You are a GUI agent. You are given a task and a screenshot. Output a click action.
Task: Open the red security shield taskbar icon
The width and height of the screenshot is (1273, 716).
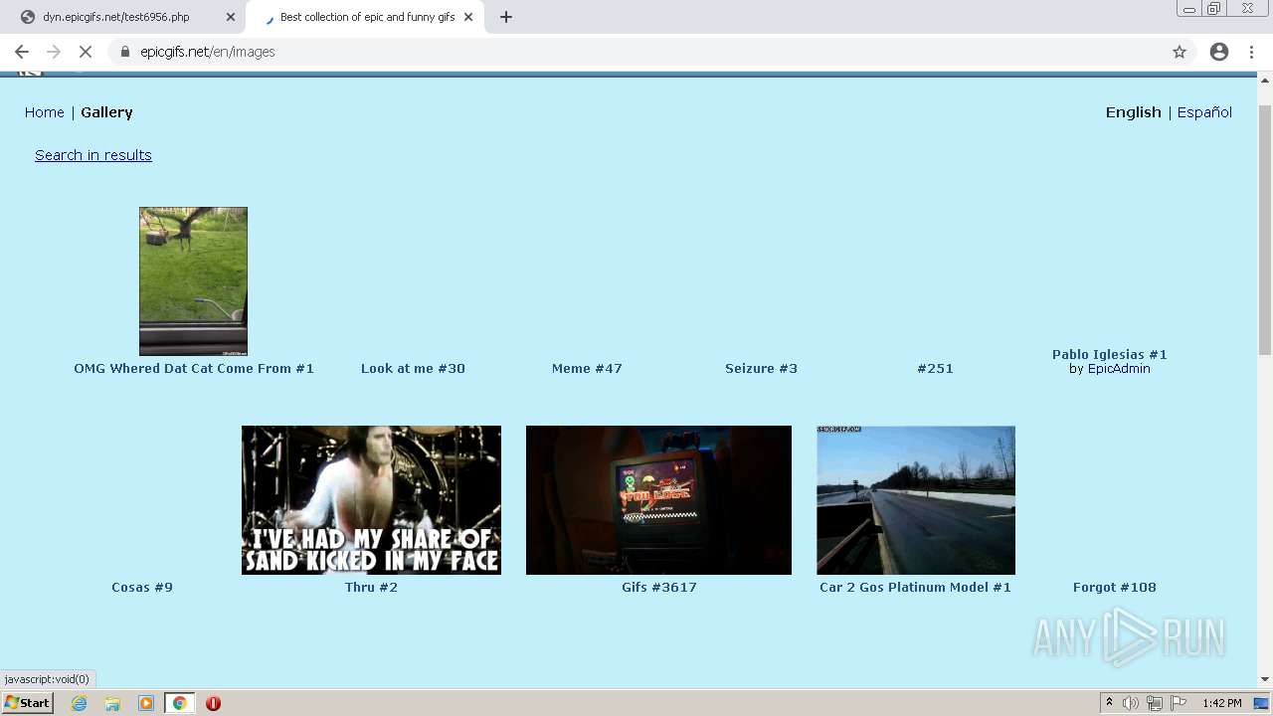click(x=213, y=703)
